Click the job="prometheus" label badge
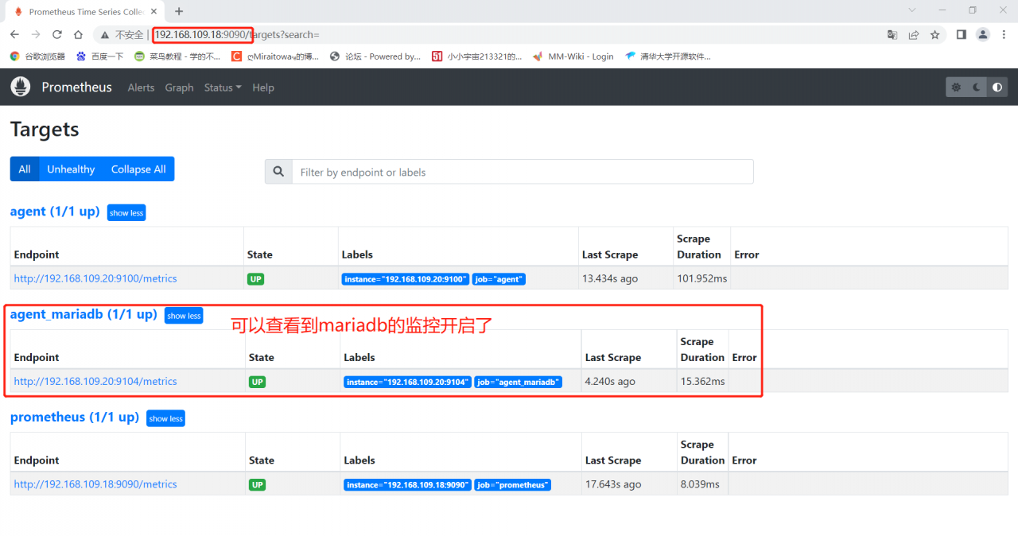 pyautogui.click(x=513, y=484)
